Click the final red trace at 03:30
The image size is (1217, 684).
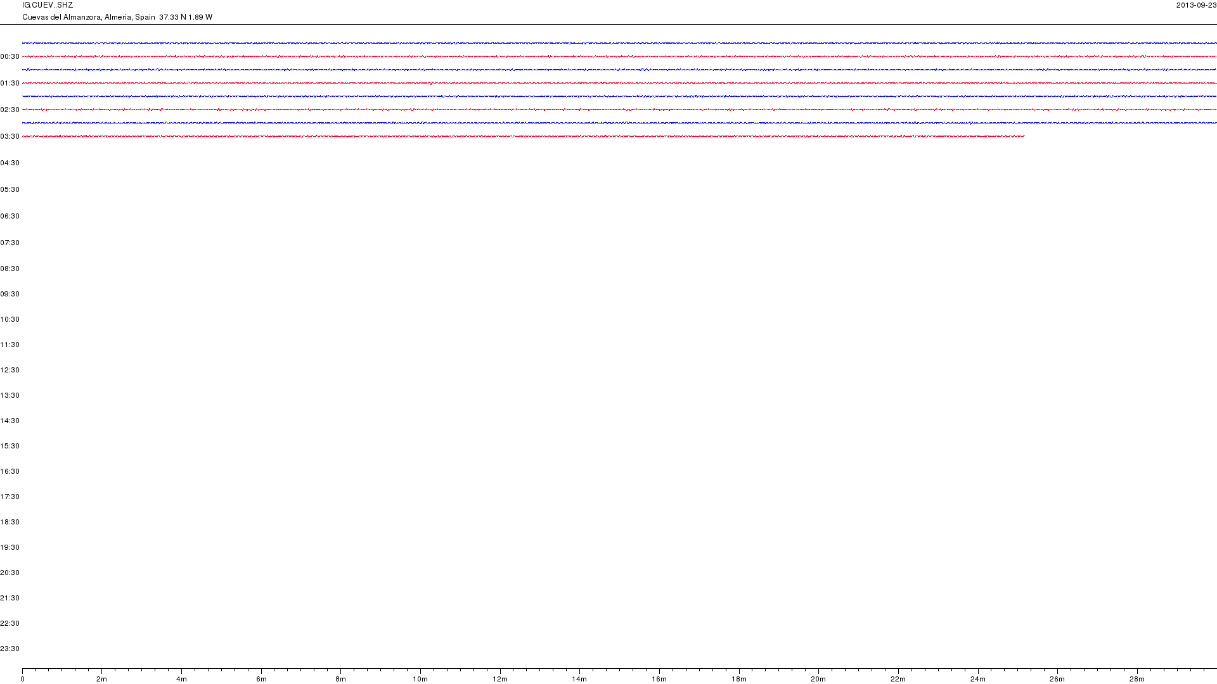[x=524, y=136]
